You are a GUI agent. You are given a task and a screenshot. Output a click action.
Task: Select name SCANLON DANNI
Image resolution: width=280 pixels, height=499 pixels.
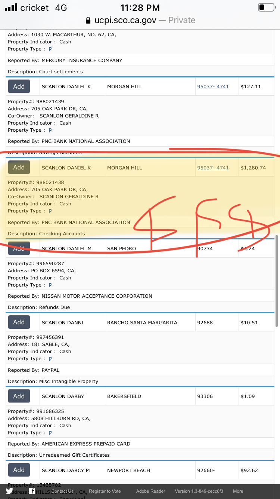(63, 322)
